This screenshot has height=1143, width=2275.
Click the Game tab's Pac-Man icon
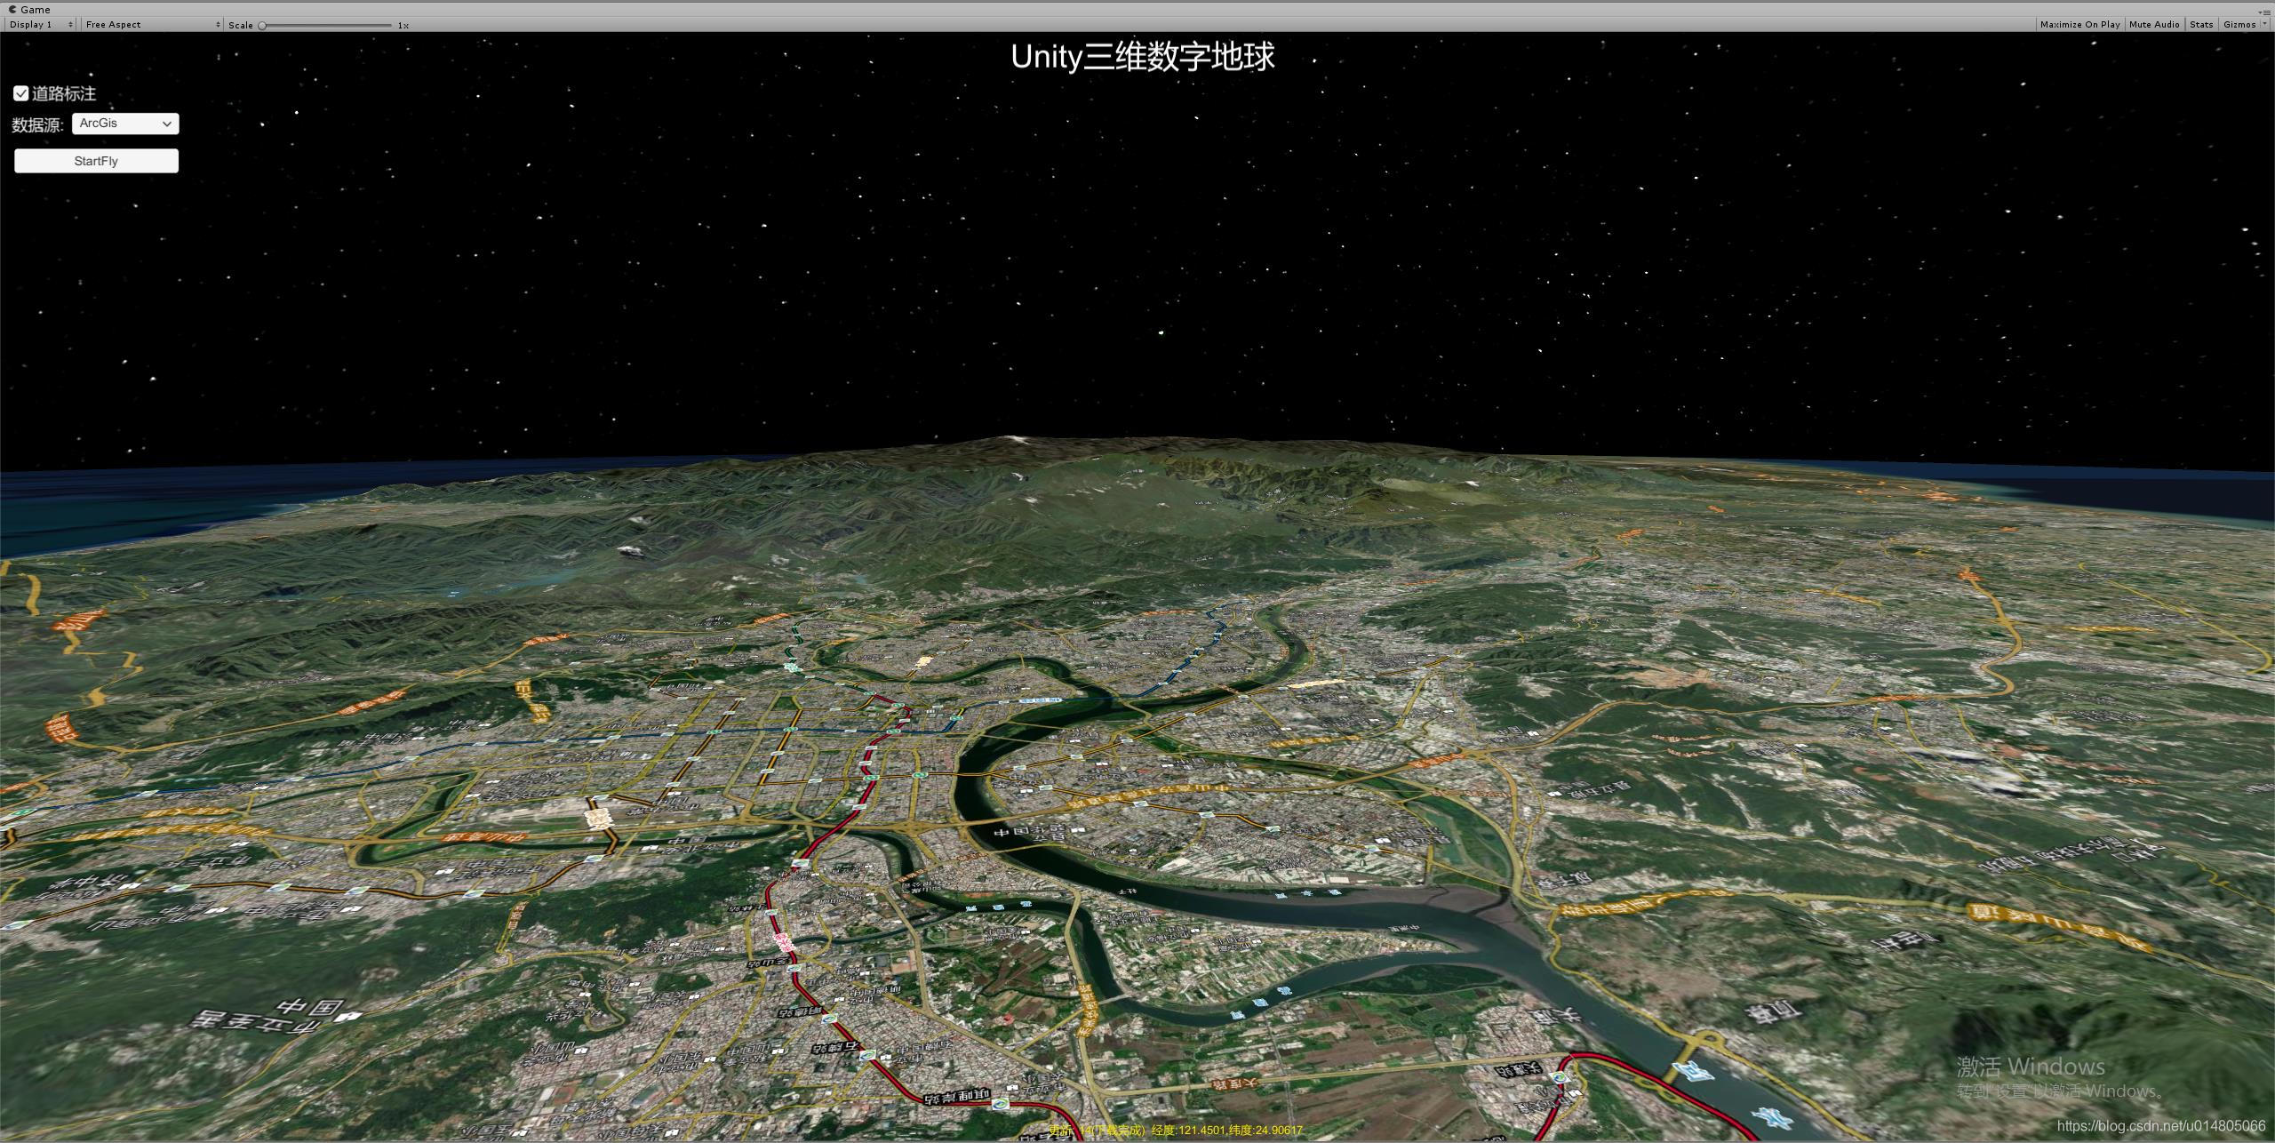coord(12,10)
